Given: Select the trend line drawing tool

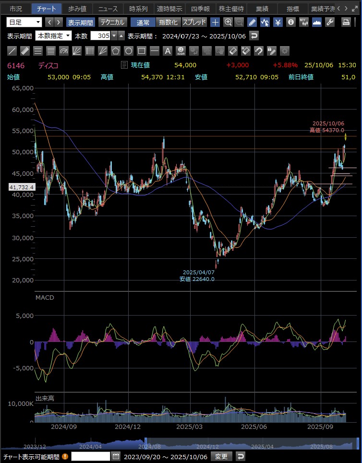Looking at the screenshot, I should (12, 51).
